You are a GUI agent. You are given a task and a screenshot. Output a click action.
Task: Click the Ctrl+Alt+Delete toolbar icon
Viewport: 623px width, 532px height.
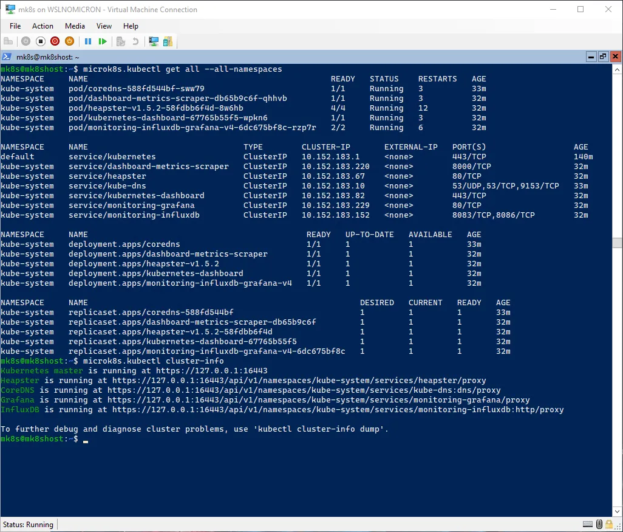9,41
